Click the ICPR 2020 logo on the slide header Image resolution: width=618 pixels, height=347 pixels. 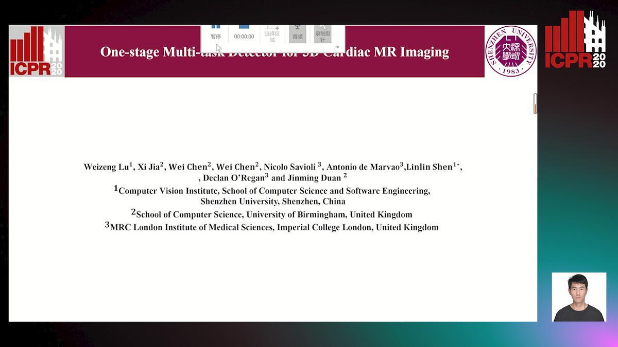37,51
